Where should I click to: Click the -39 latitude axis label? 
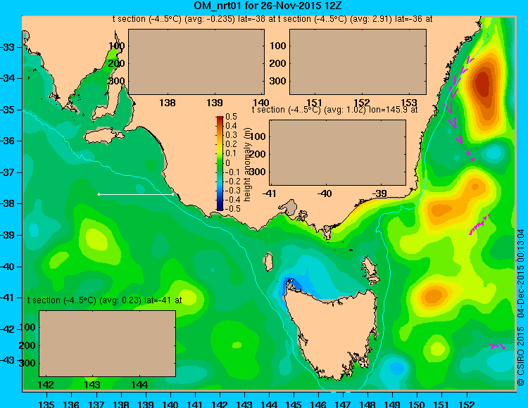click(x=8, y=235)
